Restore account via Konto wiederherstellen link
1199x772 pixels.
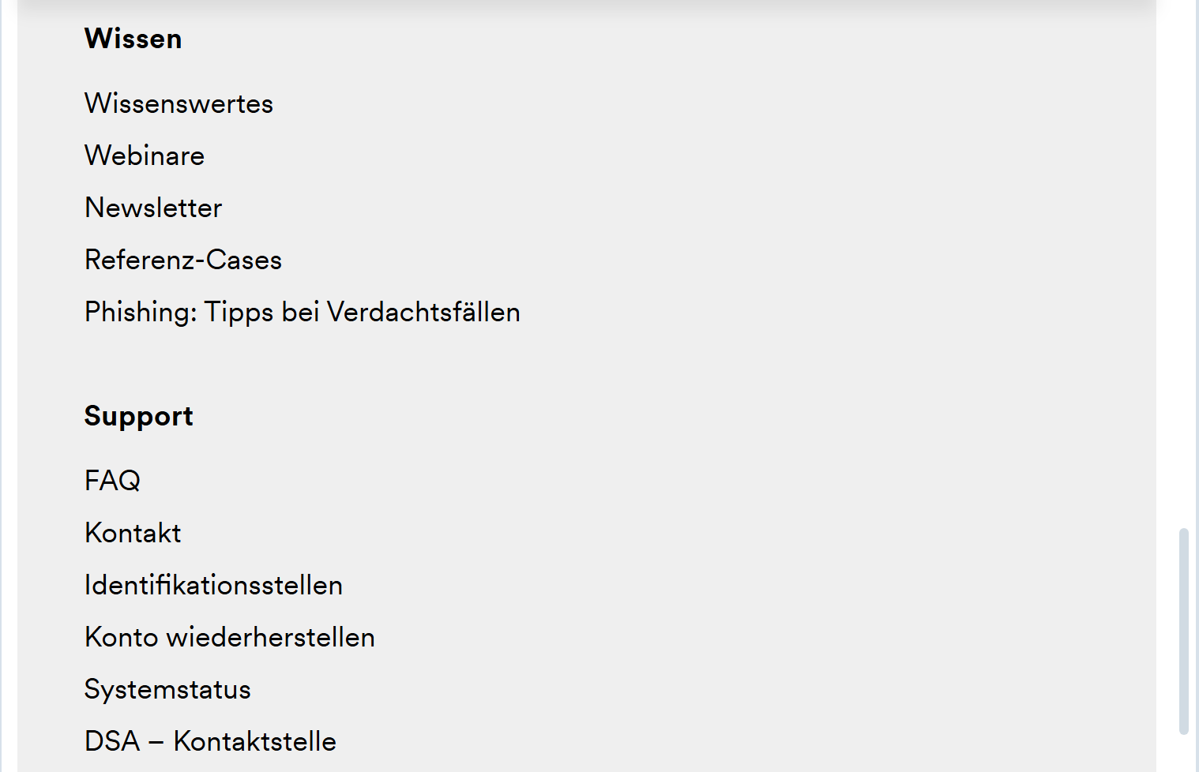click(x=229, y=637)
